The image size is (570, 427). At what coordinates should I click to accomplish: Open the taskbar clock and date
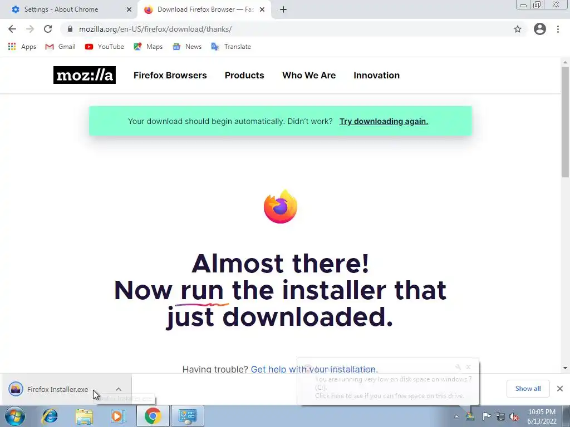tap(542, 416)
